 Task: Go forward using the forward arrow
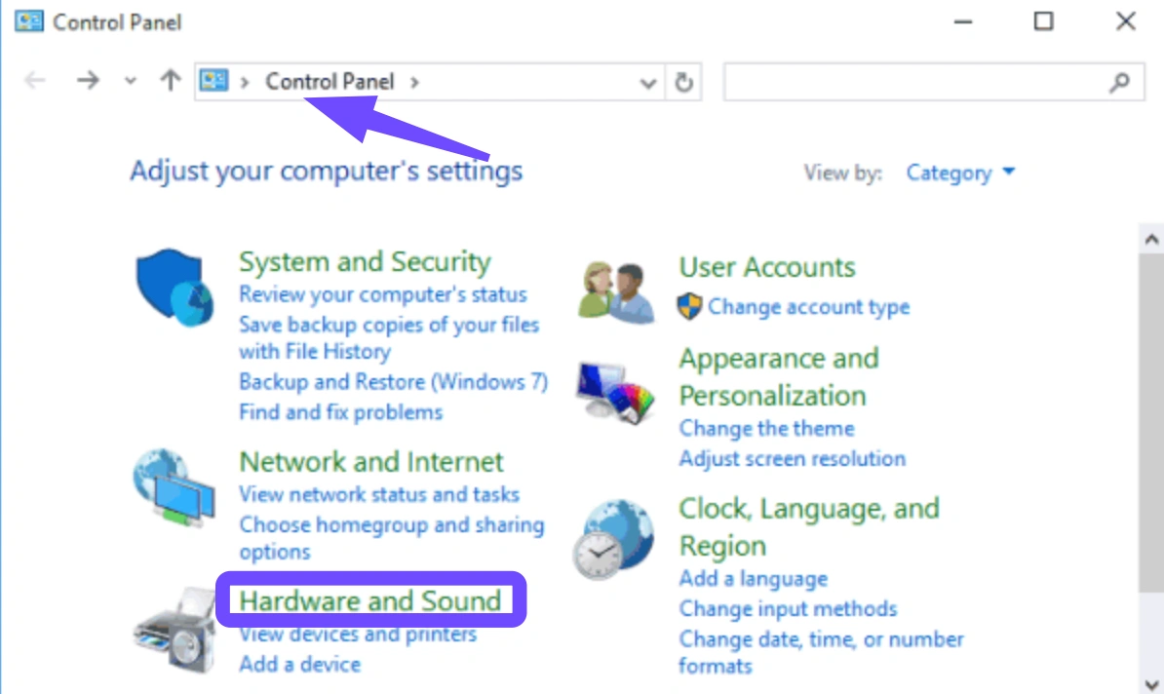[x=88, y=81]
